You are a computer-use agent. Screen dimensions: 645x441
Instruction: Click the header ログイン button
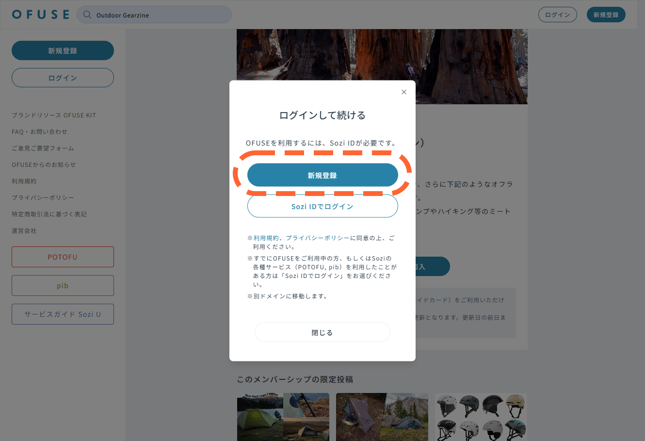pos(557,15)
